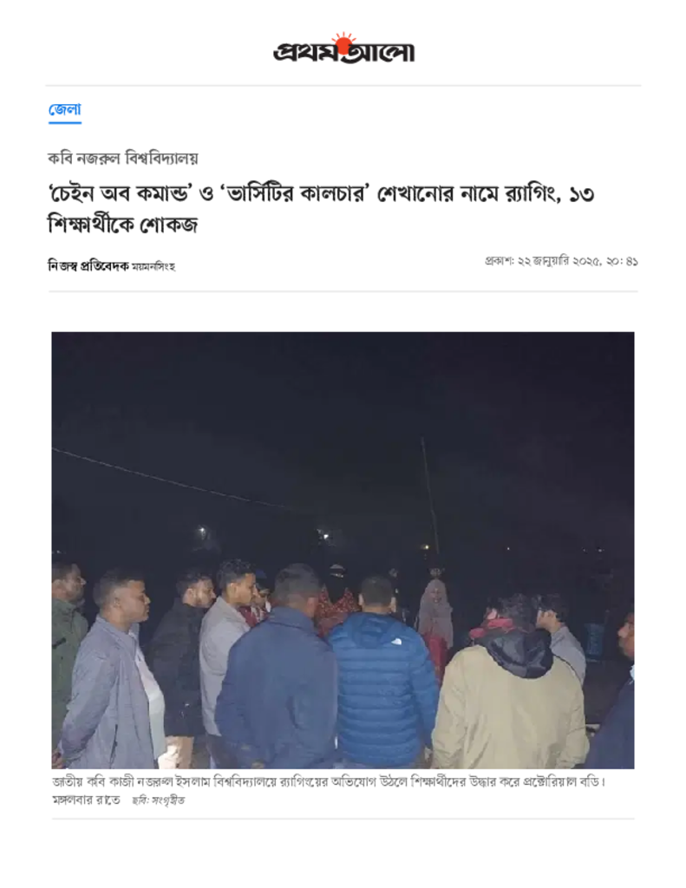Click the bright street light in photo
The height and width of the screenshot is (888, 686).
[202, 532]
